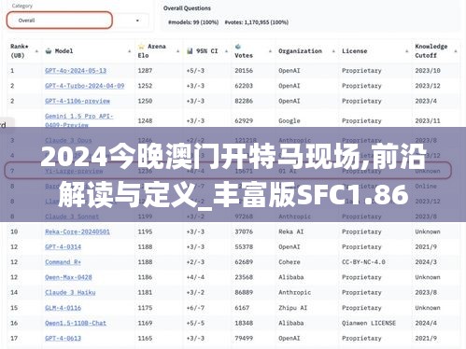
Task: Open the GPT-4-1106-preview model link
Action: pos(78,101)
